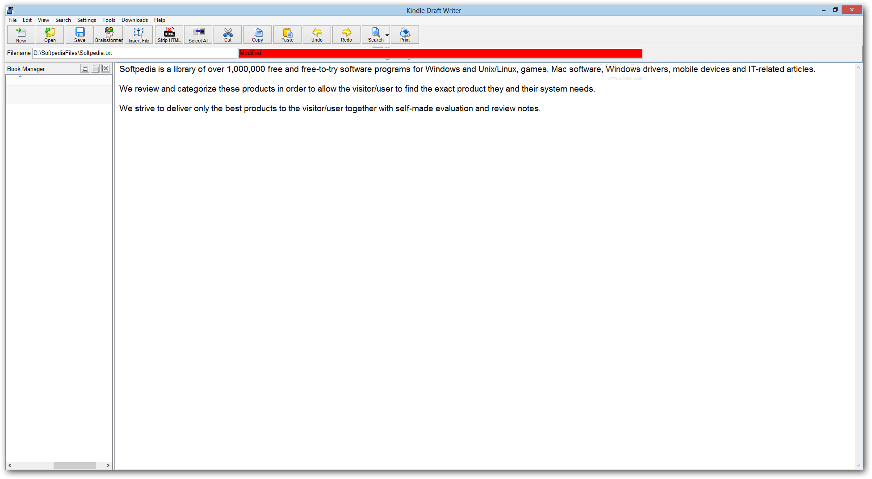872x479 pixels.
Task: Print the document with the Print icon
Action: (405, 35)
